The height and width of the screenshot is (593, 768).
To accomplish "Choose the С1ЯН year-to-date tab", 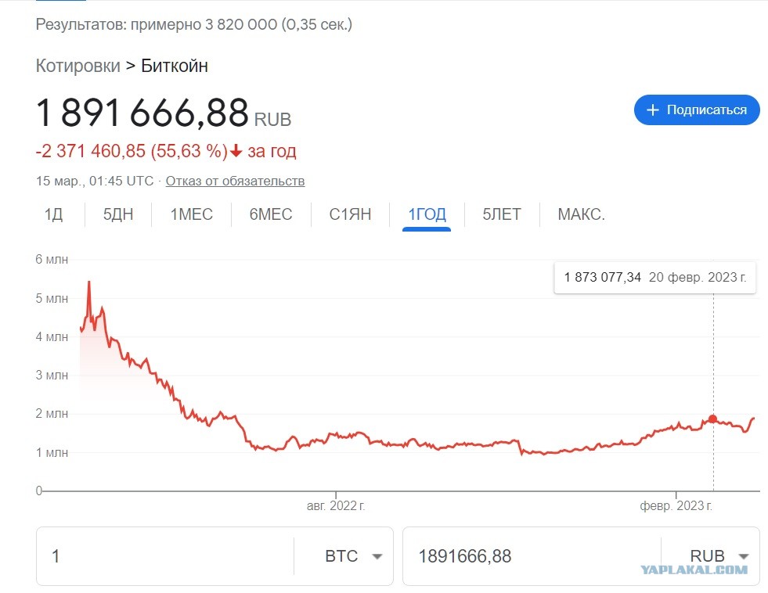I will [350, 214].
